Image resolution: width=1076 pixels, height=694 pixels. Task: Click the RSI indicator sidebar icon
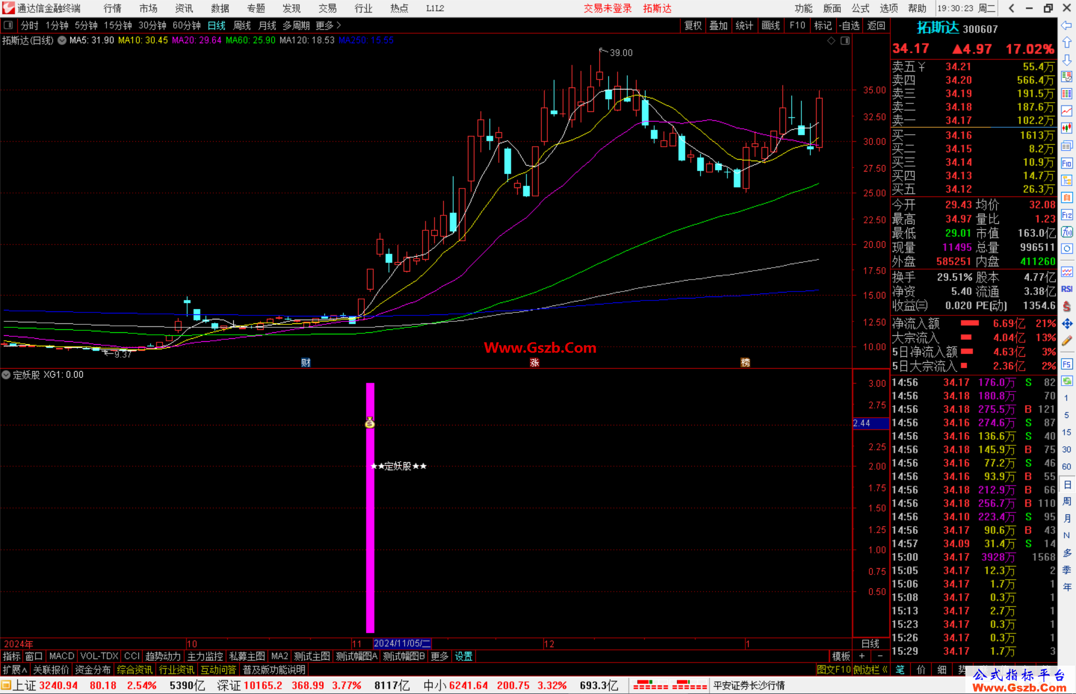point(1067,289)
